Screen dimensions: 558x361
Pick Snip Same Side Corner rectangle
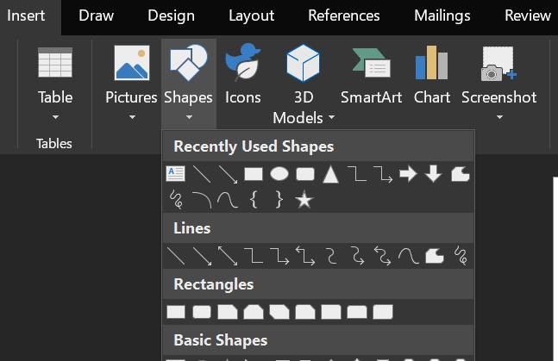254,312
